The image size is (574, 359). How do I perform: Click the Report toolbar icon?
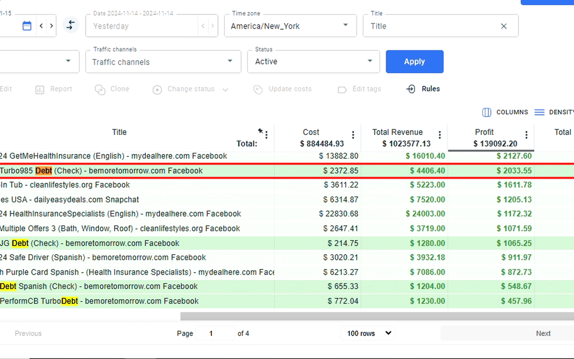coord(40,90)
